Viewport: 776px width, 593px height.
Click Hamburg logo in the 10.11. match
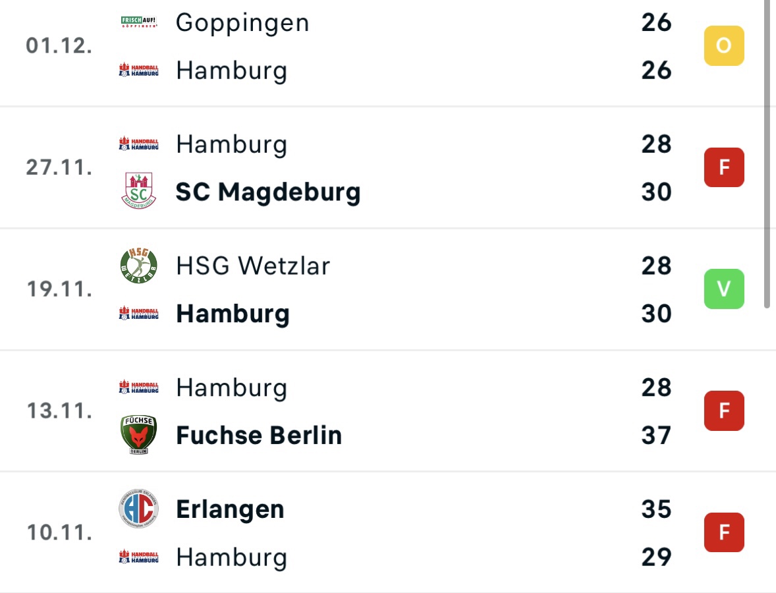pos(138,556)
